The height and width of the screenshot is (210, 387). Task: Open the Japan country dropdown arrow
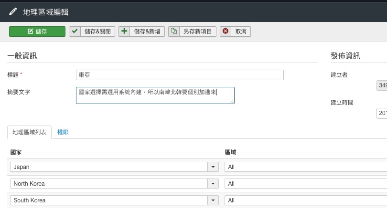coord(213,167)
